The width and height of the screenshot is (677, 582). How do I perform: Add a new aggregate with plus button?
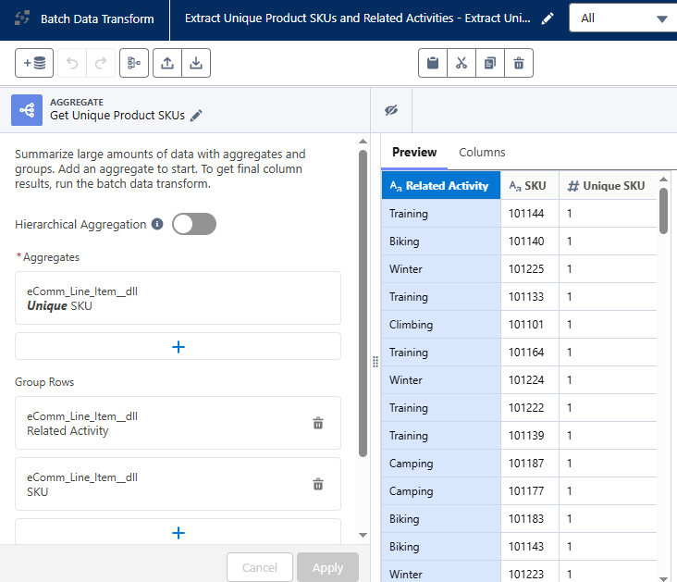(x=178, y=346)
